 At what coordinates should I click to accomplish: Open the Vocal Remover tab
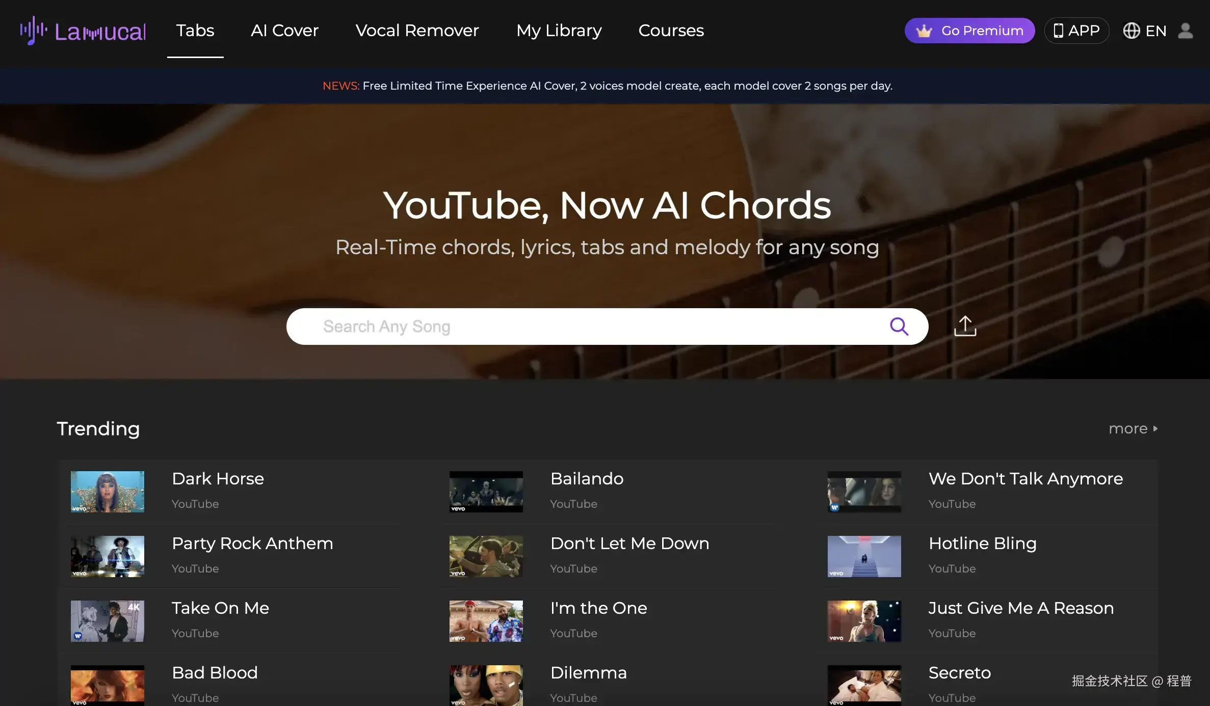coord(417,31)
